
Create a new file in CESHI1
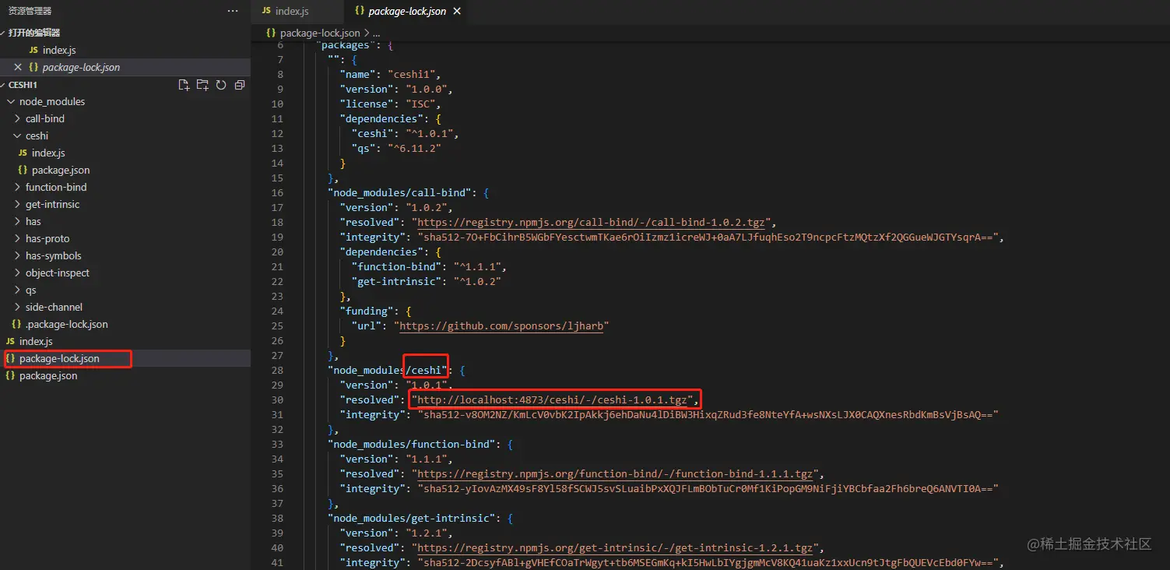184,85
